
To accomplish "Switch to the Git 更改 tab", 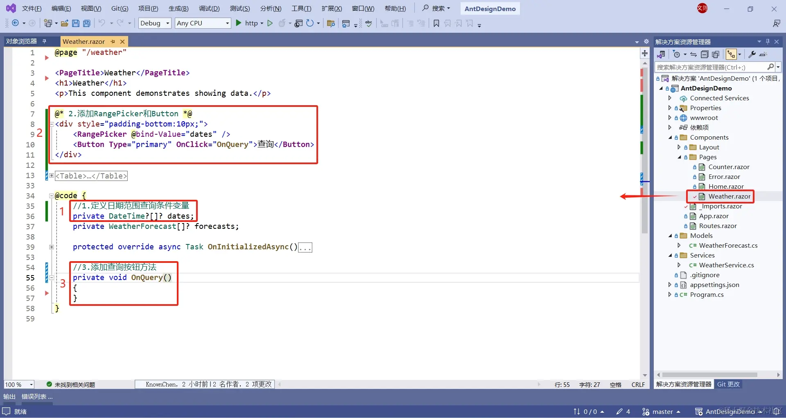I will [x=728, y=384].
